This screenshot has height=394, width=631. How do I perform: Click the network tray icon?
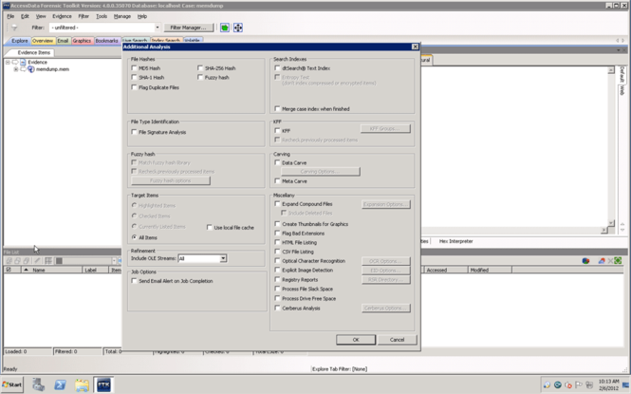pyautogui.click(x=589, y=385)
